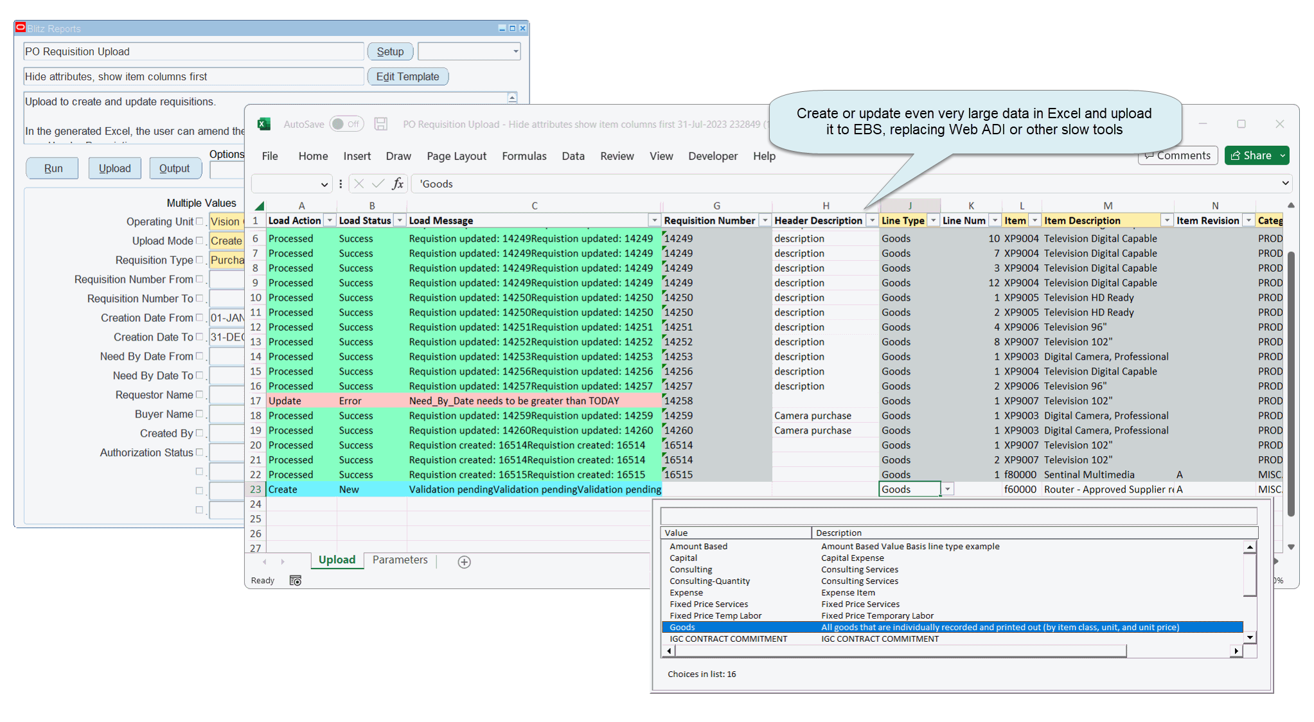Check the Operating Unit multiple values box
1314x722 pixels.
(x=199, y=222)
